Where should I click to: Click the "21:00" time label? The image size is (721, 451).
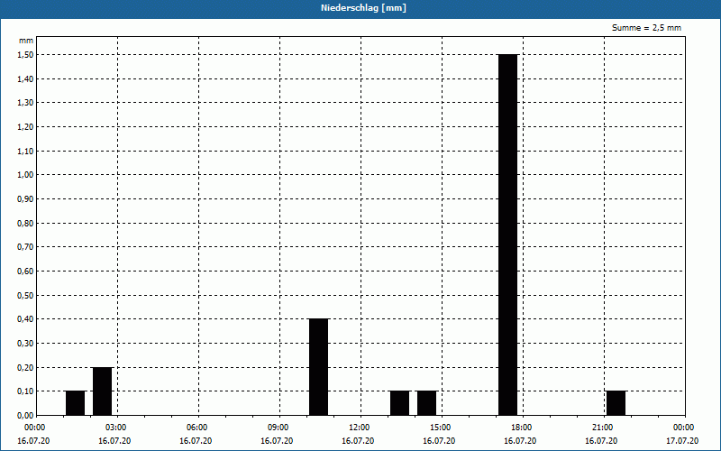click(603, 428)
